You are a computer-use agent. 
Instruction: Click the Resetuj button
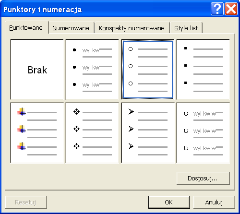[x=26, y=202]
